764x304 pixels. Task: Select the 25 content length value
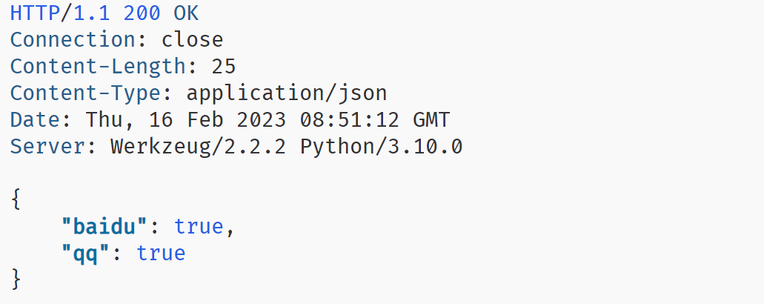pyautogui.click(x=224, y=66)
